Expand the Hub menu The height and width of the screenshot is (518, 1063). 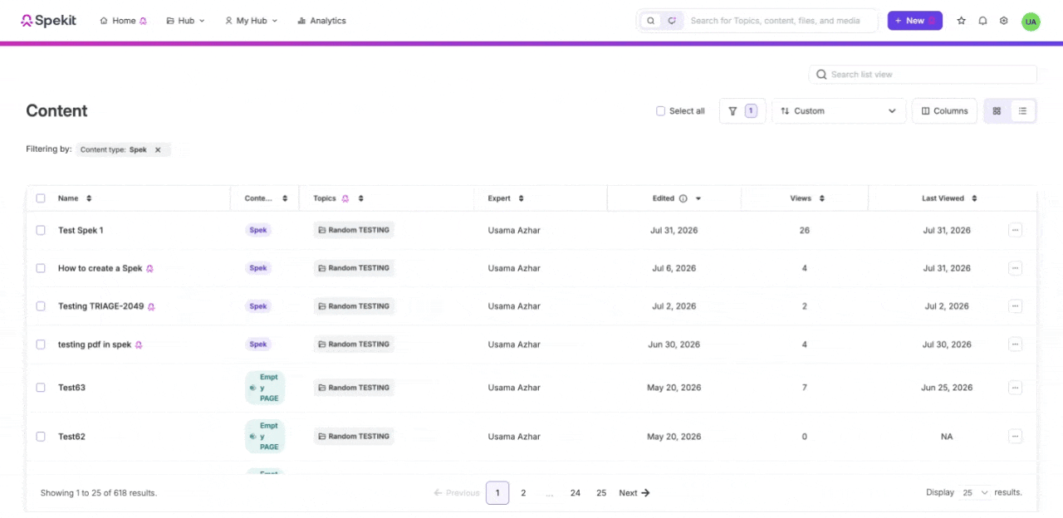click(185, 21)
